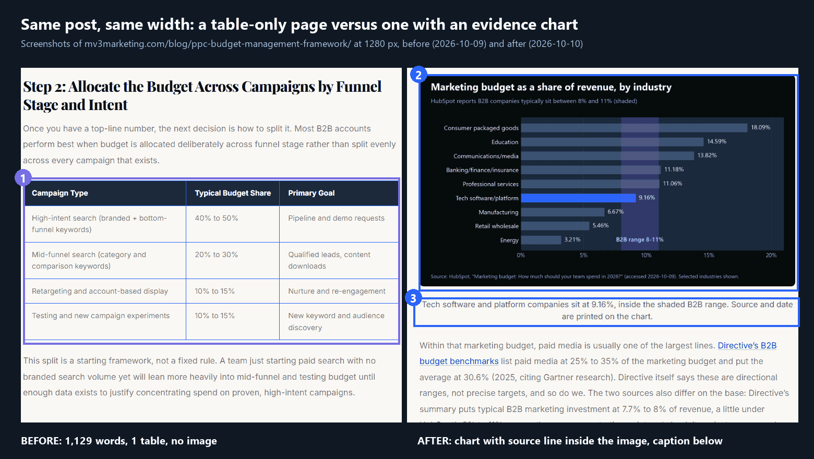Click the "Campaign Type" table header
The width and height of the screenshot is (814, 459).
click(x=105, y=193)
